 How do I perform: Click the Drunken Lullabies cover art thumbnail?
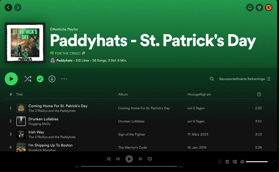[21, 121]
